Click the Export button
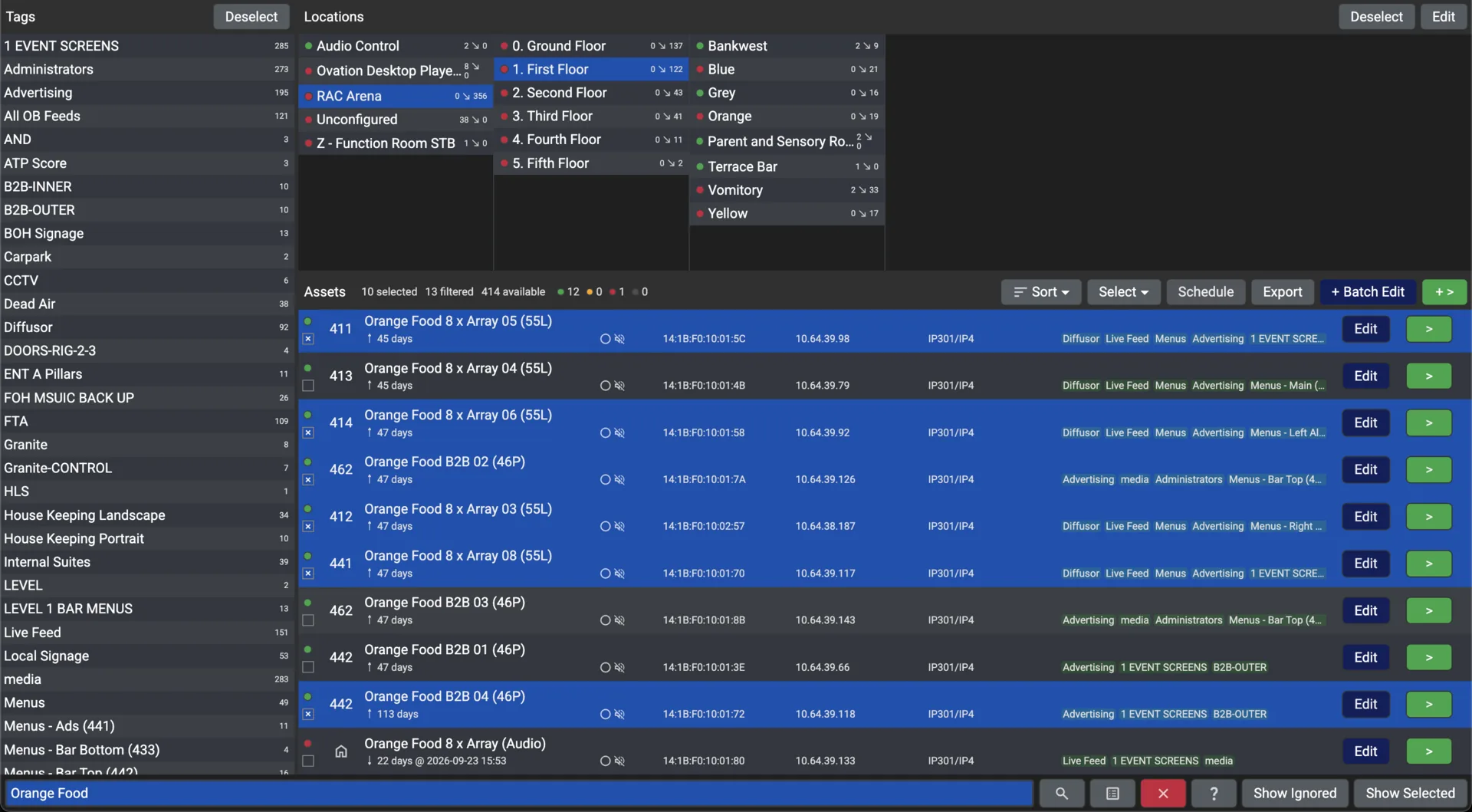Viewport: 1472px width, 812px height. (x=1282, y=292)
